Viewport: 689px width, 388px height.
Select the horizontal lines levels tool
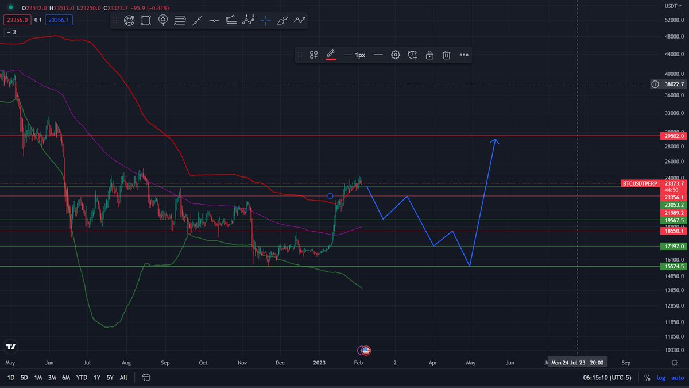tap(180, 21)
